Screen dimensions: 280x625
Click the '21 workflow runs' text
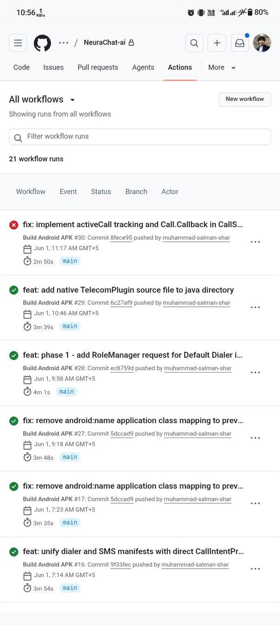tap(36, 159)
